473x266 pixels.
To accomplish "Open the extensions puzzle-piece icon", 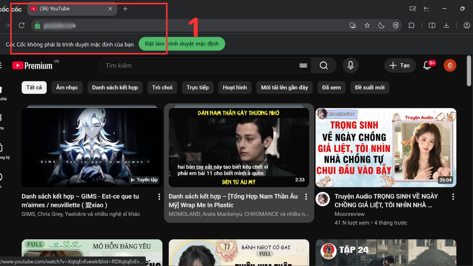I will 412,26.
